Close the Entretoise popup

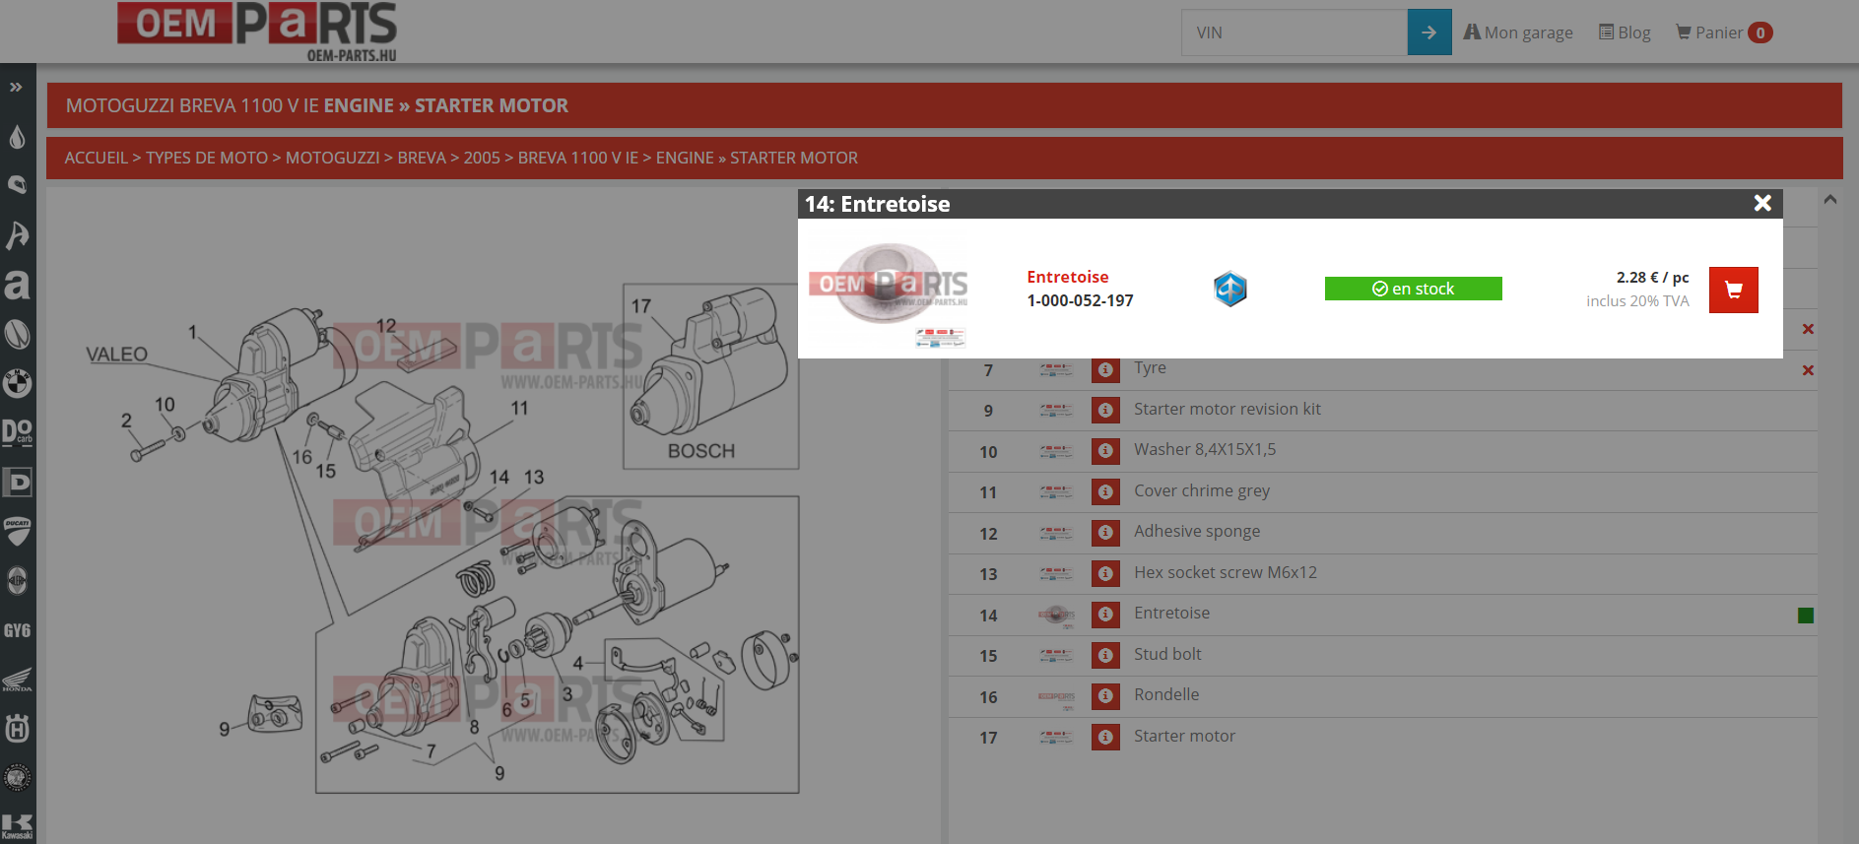pyautogui.click(x=1762, y=203)
